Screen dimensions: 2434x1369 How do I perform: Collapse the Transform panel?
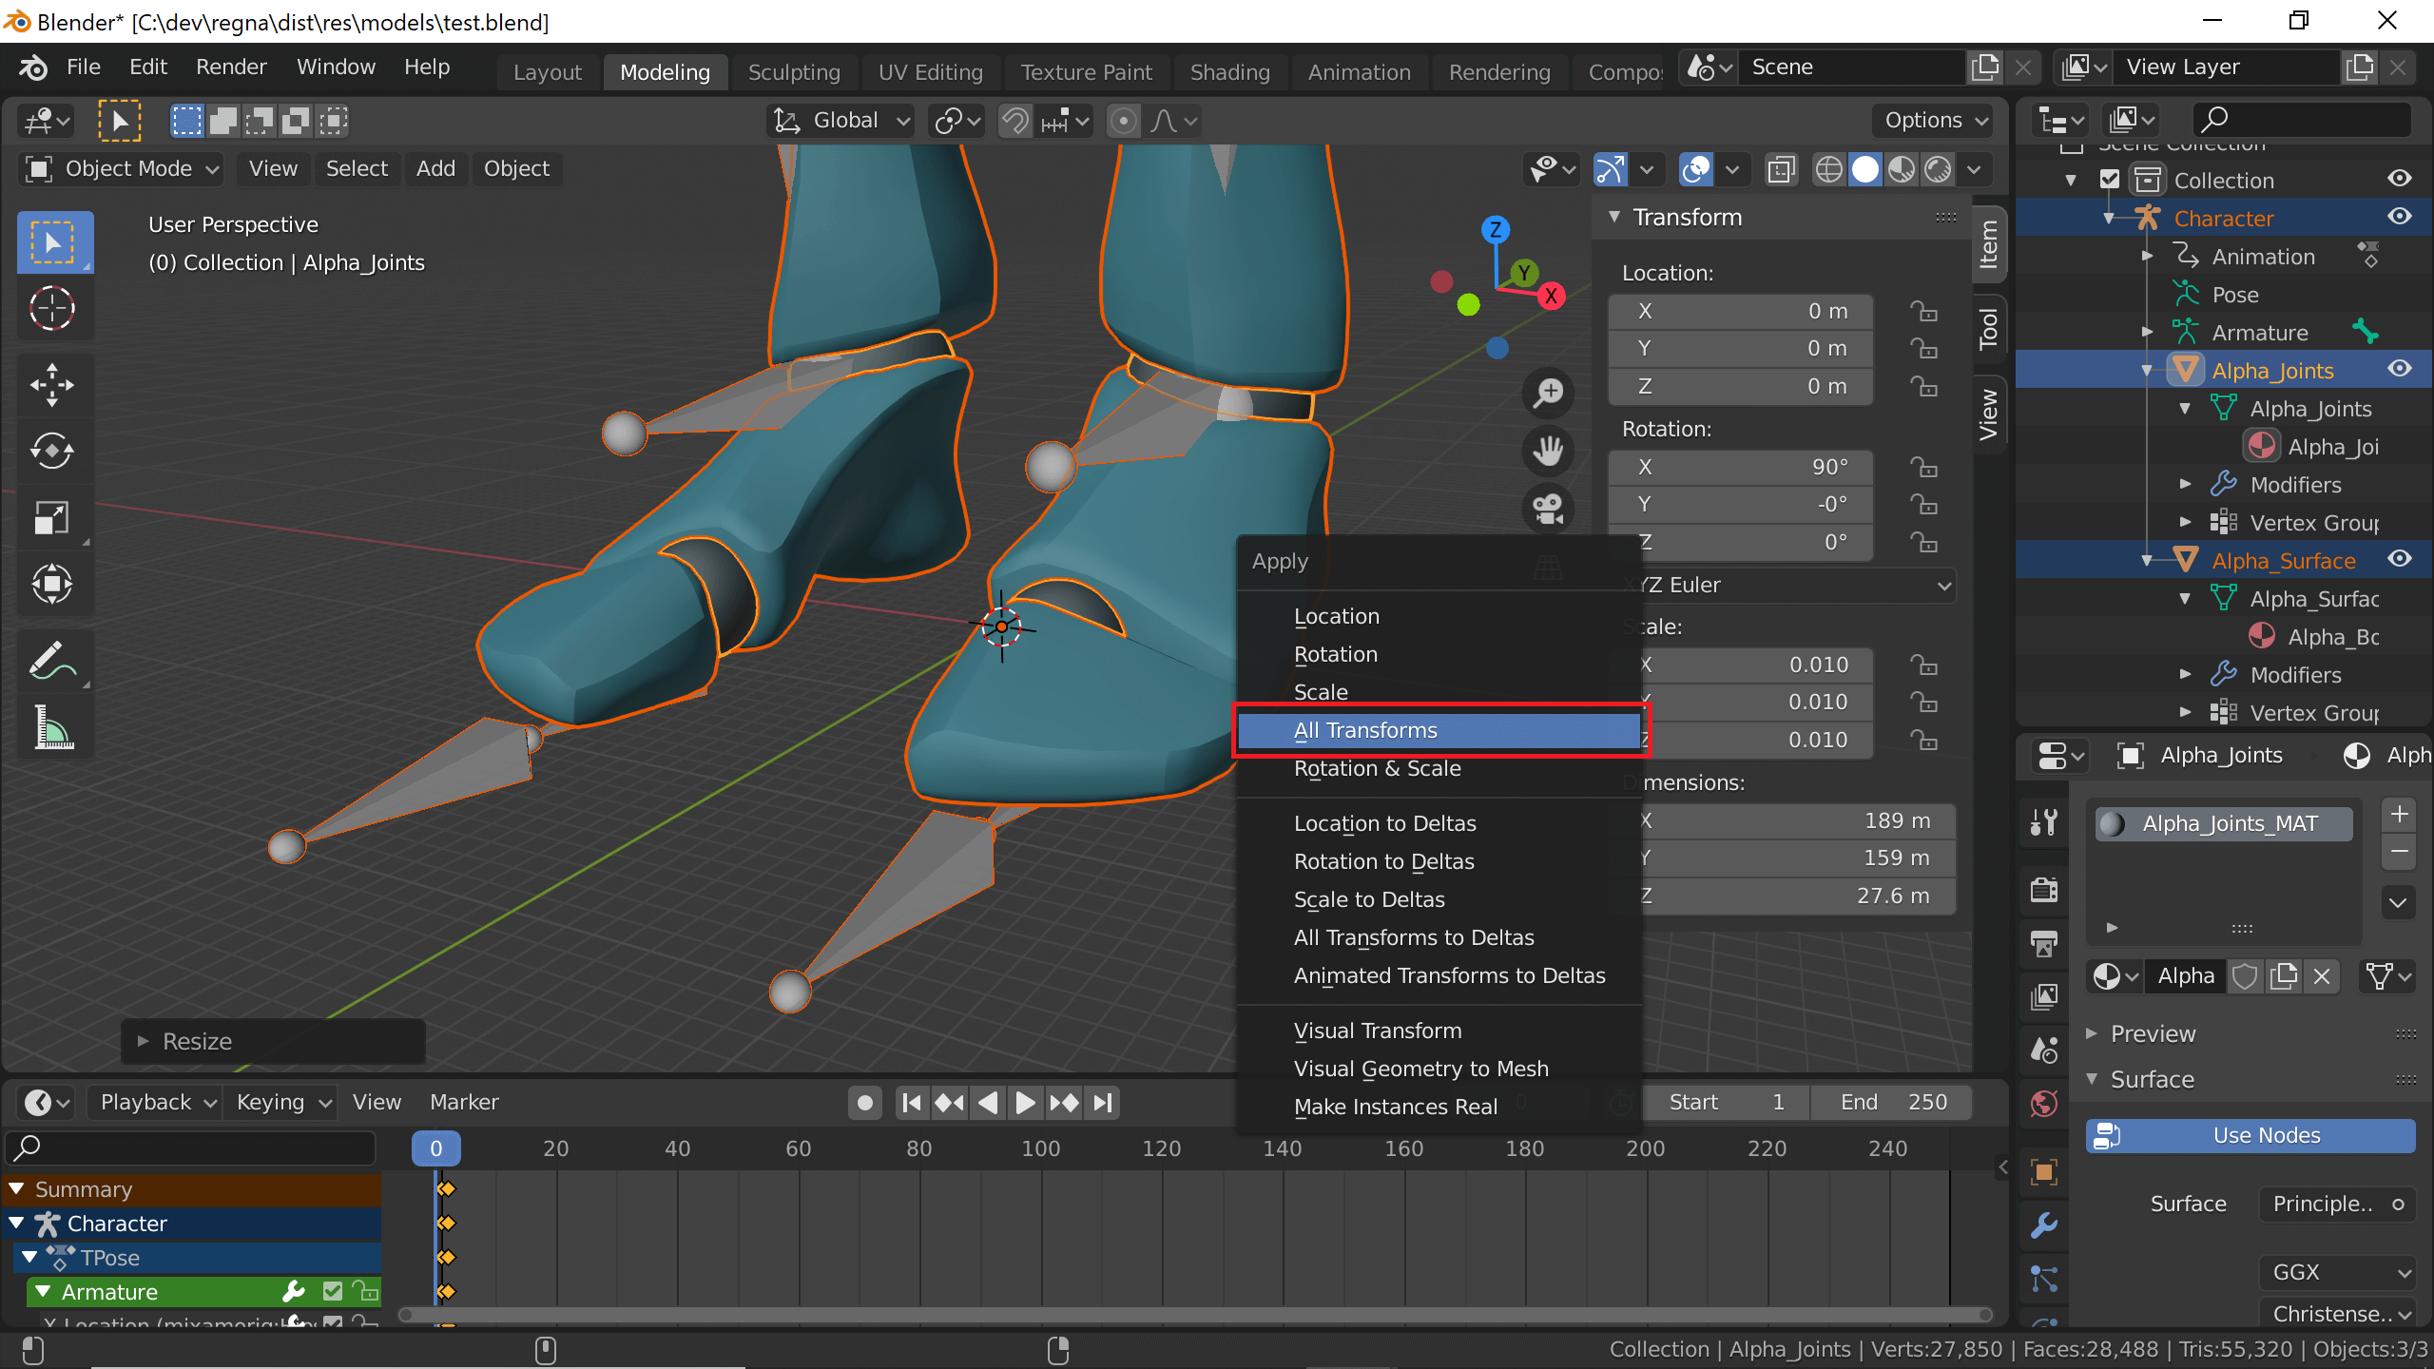tap(1614, 217)
